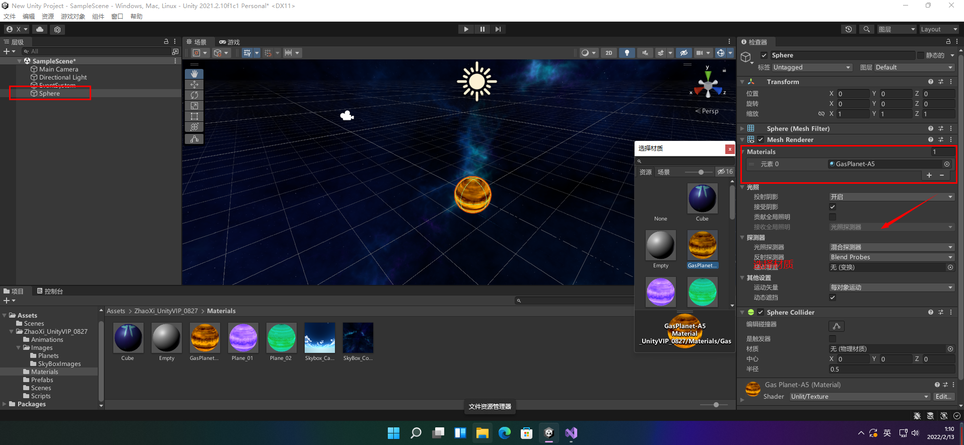Open the Layout dropdown

(x=939, y=29)
